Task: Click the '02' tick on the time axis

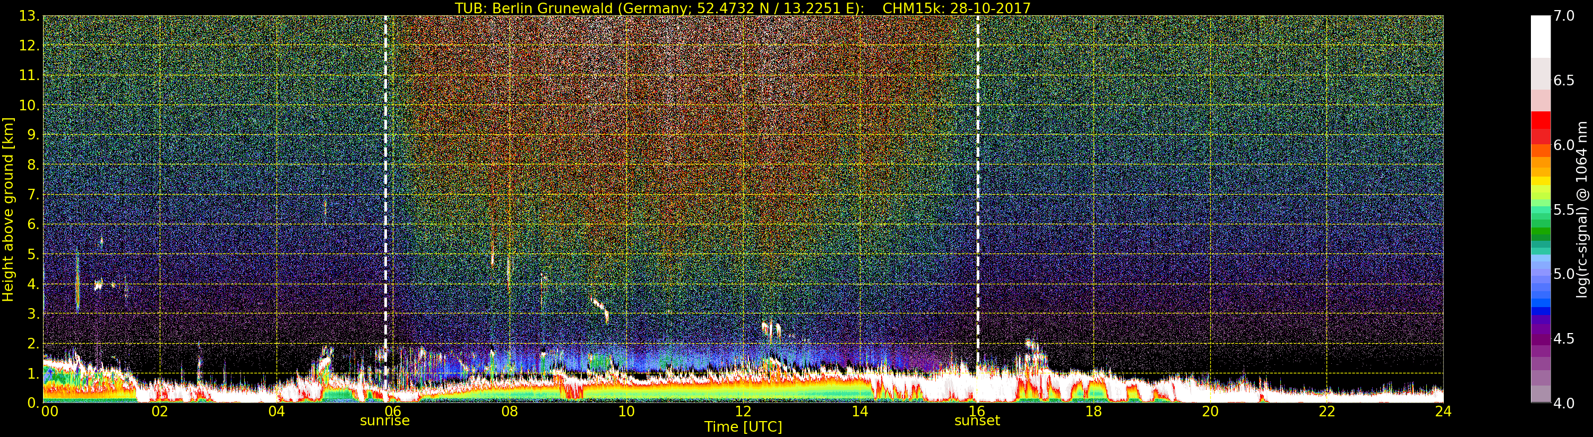Action: click(x=160, y=411)
